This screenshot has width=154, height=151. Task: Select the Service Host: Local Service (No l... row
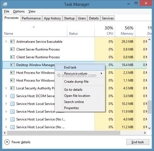[x=75, y=119]
